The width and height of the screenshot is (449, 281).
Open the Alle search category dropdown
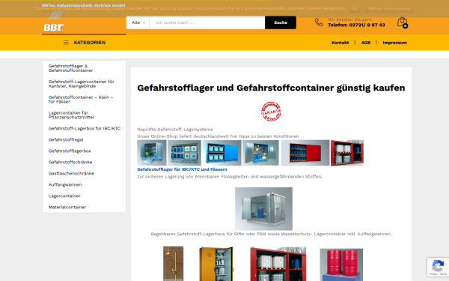[138, 22]
